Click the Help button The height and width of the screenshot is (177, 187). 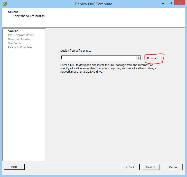click(x=14, y=167)
